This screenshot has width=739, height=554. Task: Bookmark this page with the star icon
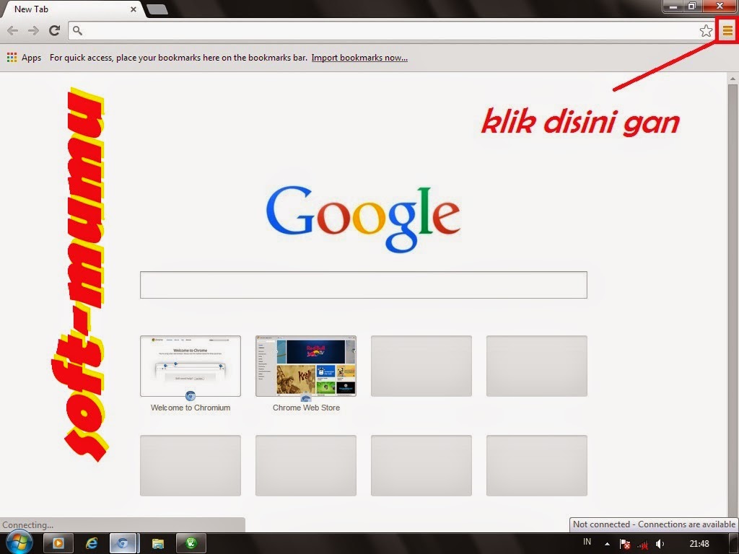tap(706, 30)
